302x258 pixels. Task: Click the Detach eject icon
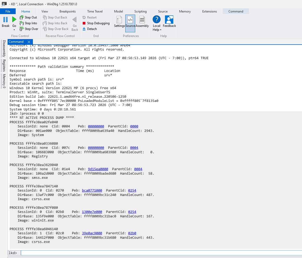click(84, 29)
